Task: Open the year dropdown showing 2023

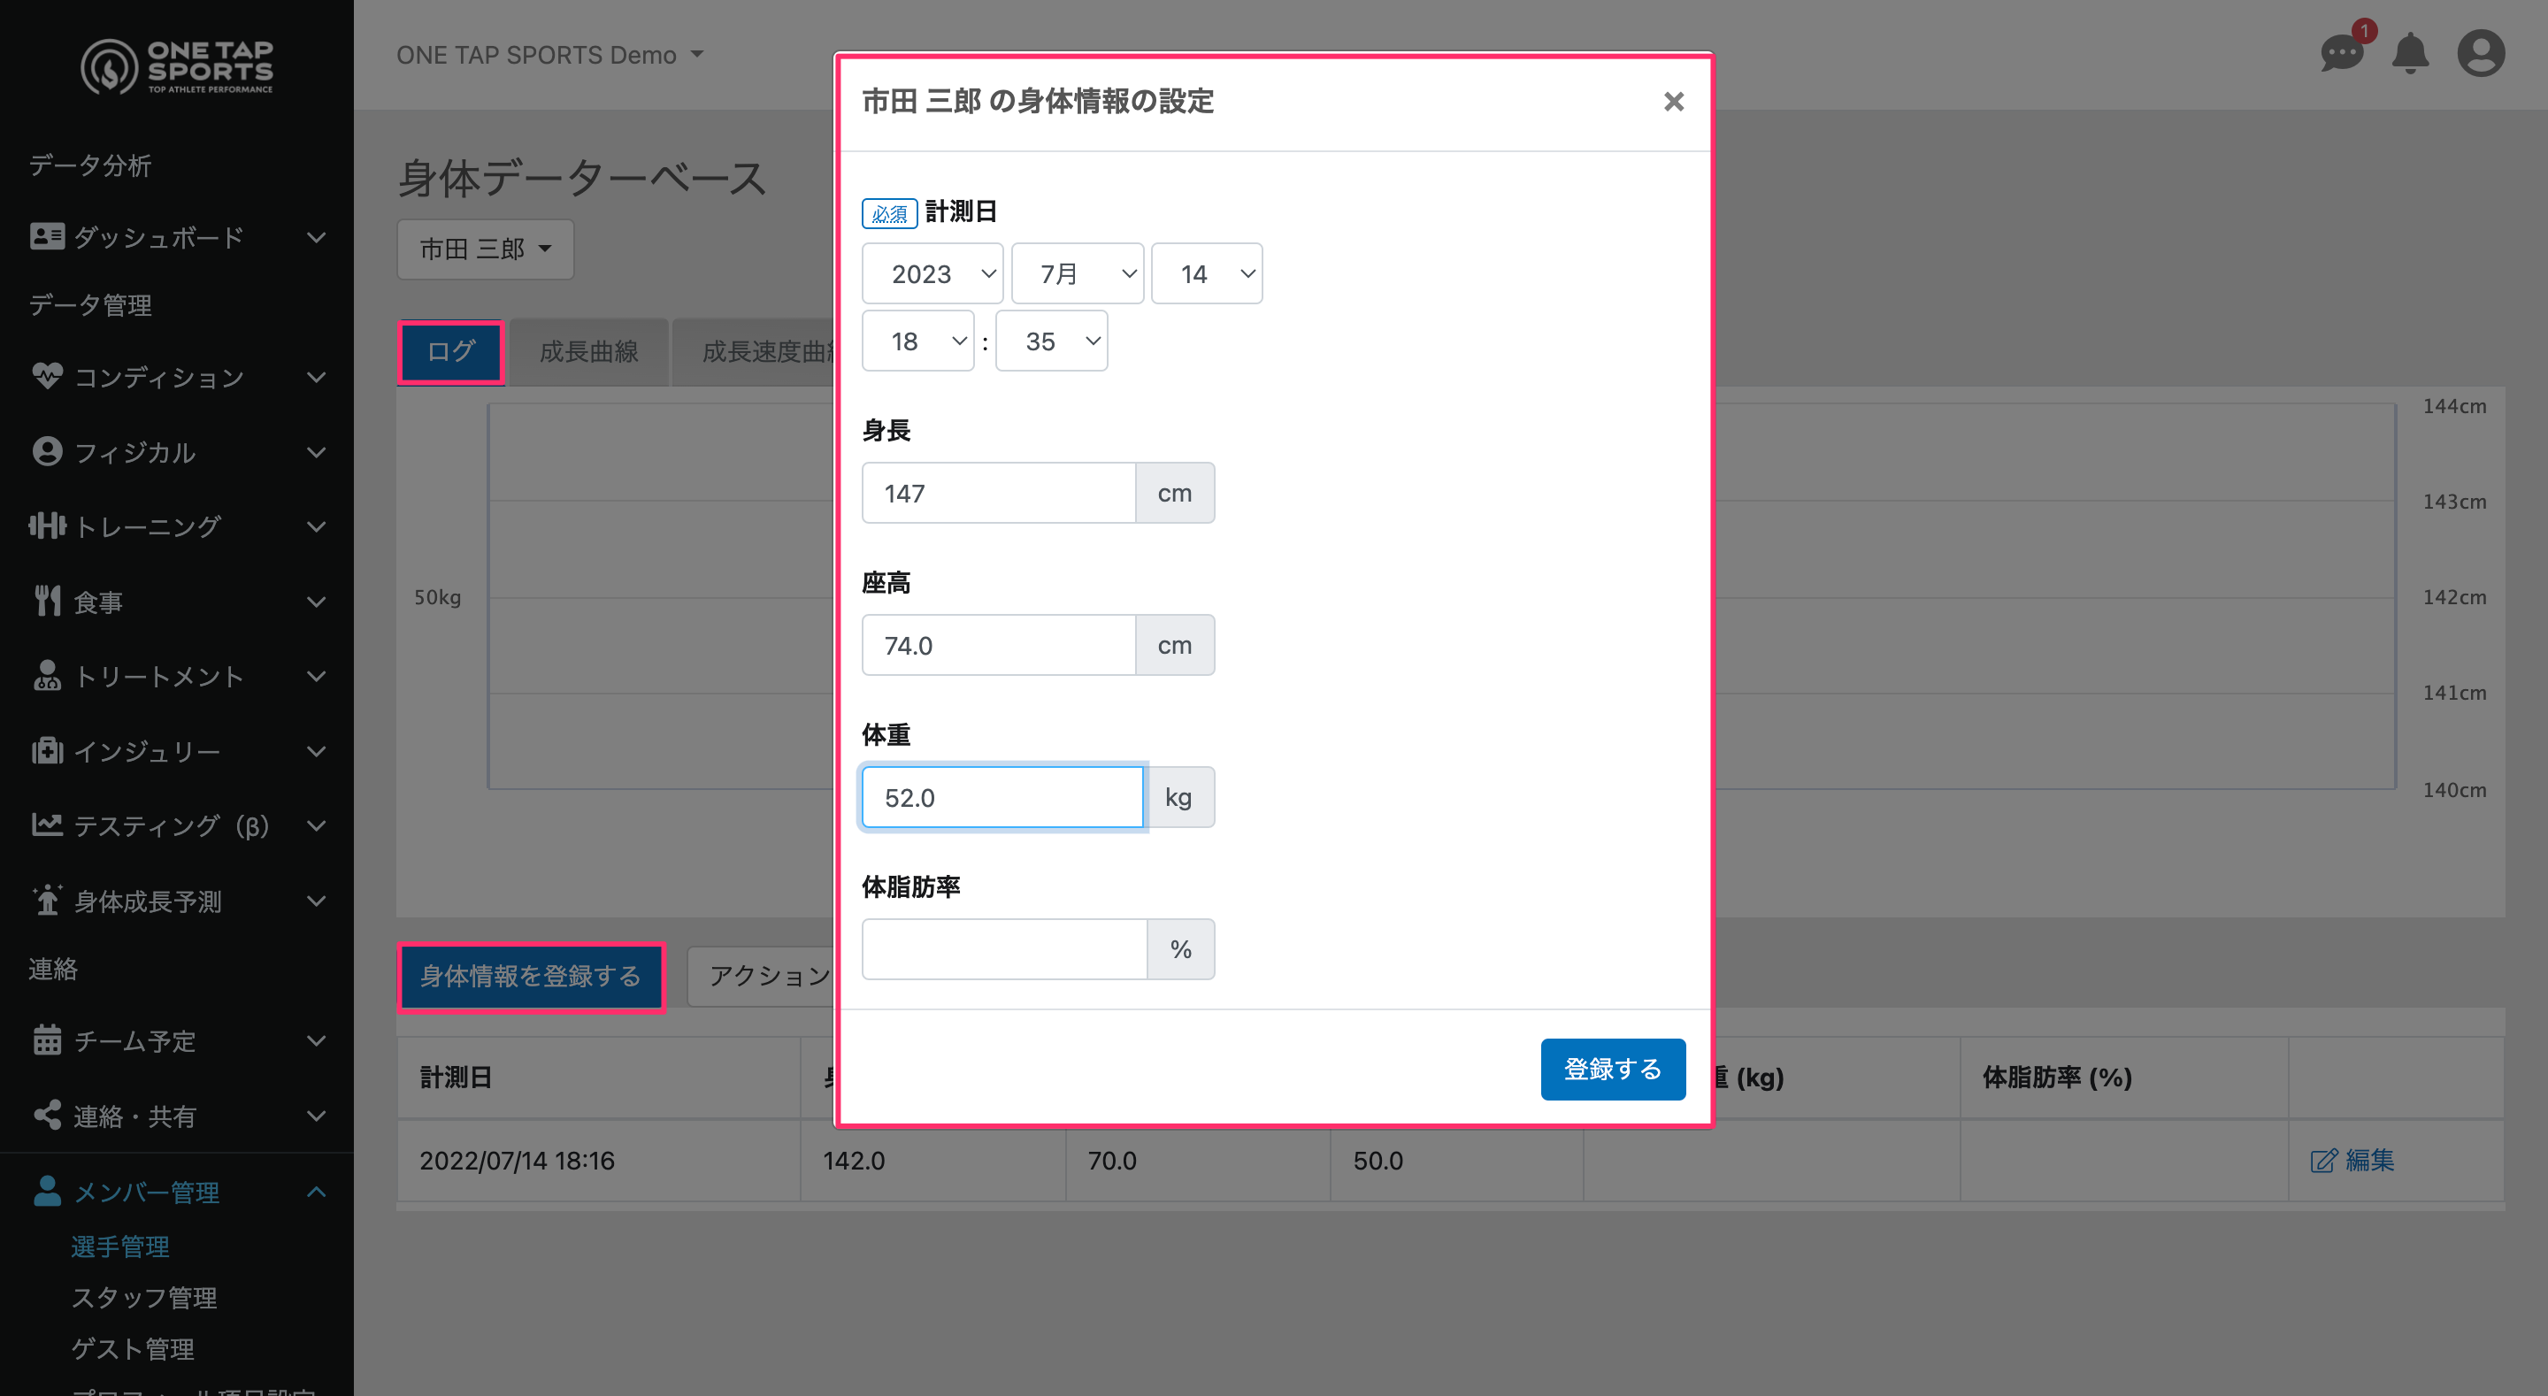Action: pos(932,273)
